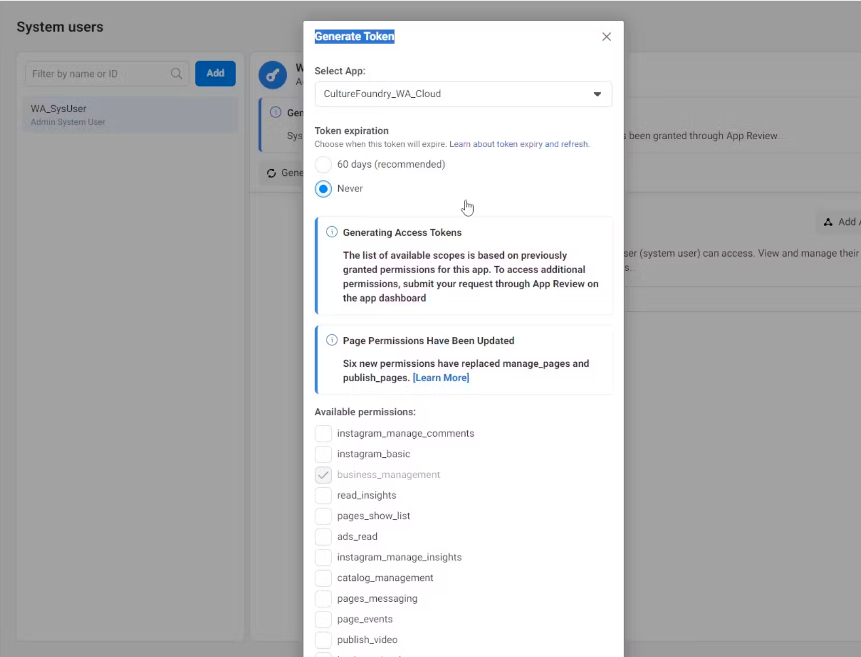
Task: Check pages_messaging permission
Action: 323,599
